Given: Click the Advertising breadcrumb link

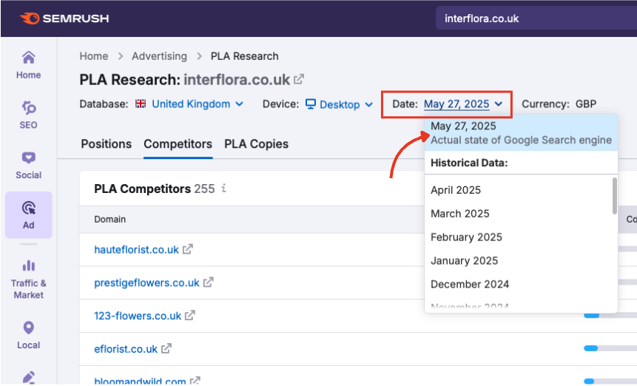Looking at the screenshot, I should [159, 56].
